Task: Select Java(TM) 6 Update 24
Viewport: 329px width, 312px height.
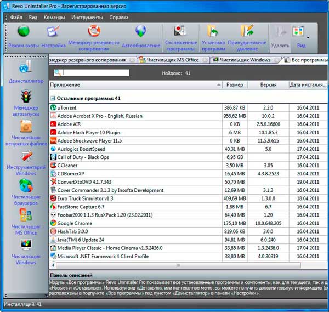Action: click(x=189, y=240)
